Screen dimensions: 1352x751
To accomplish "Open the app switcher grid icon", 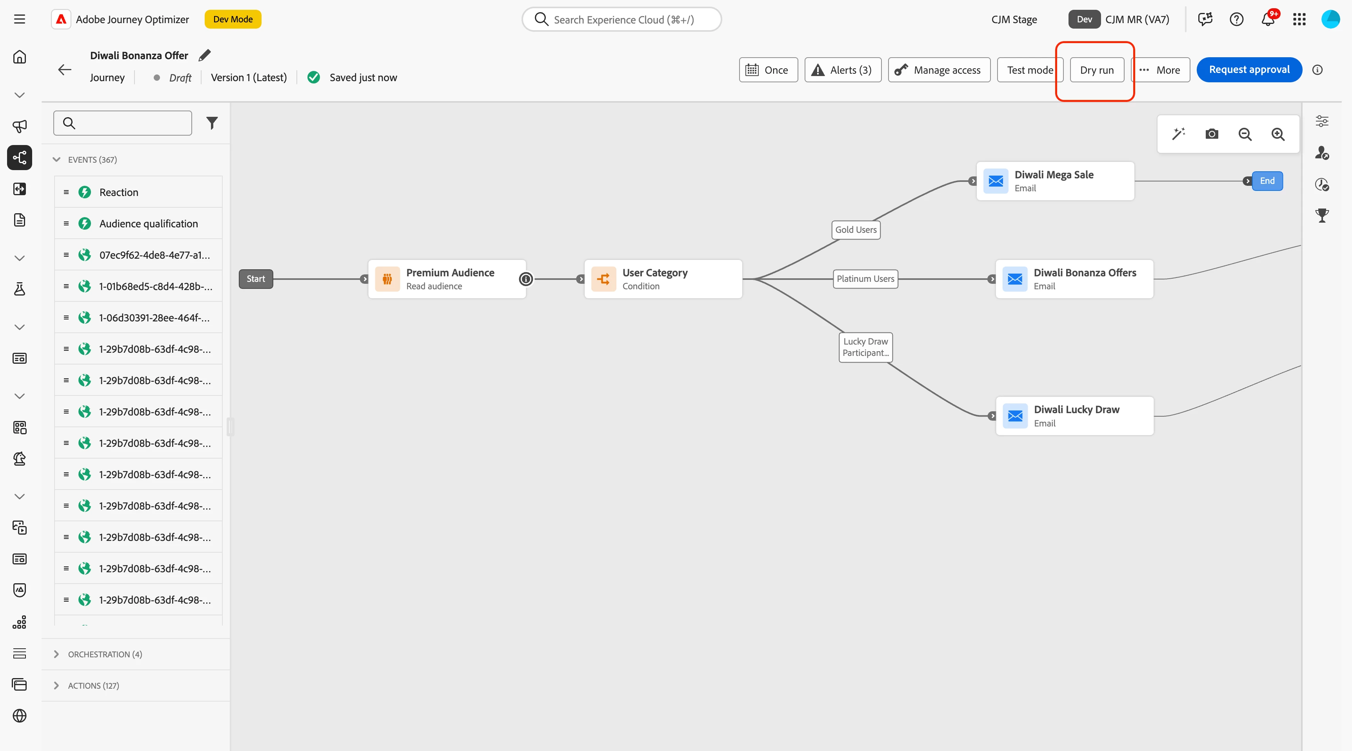I will pos(1299,20).
